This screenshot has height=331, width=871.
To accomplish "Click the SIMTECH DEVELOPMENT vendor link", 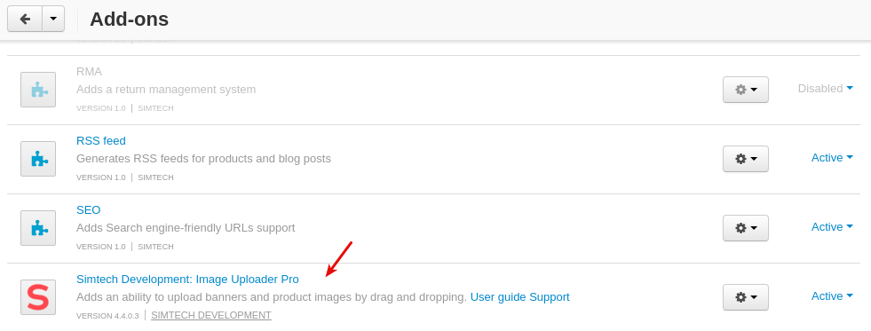I will click(211, 315).
